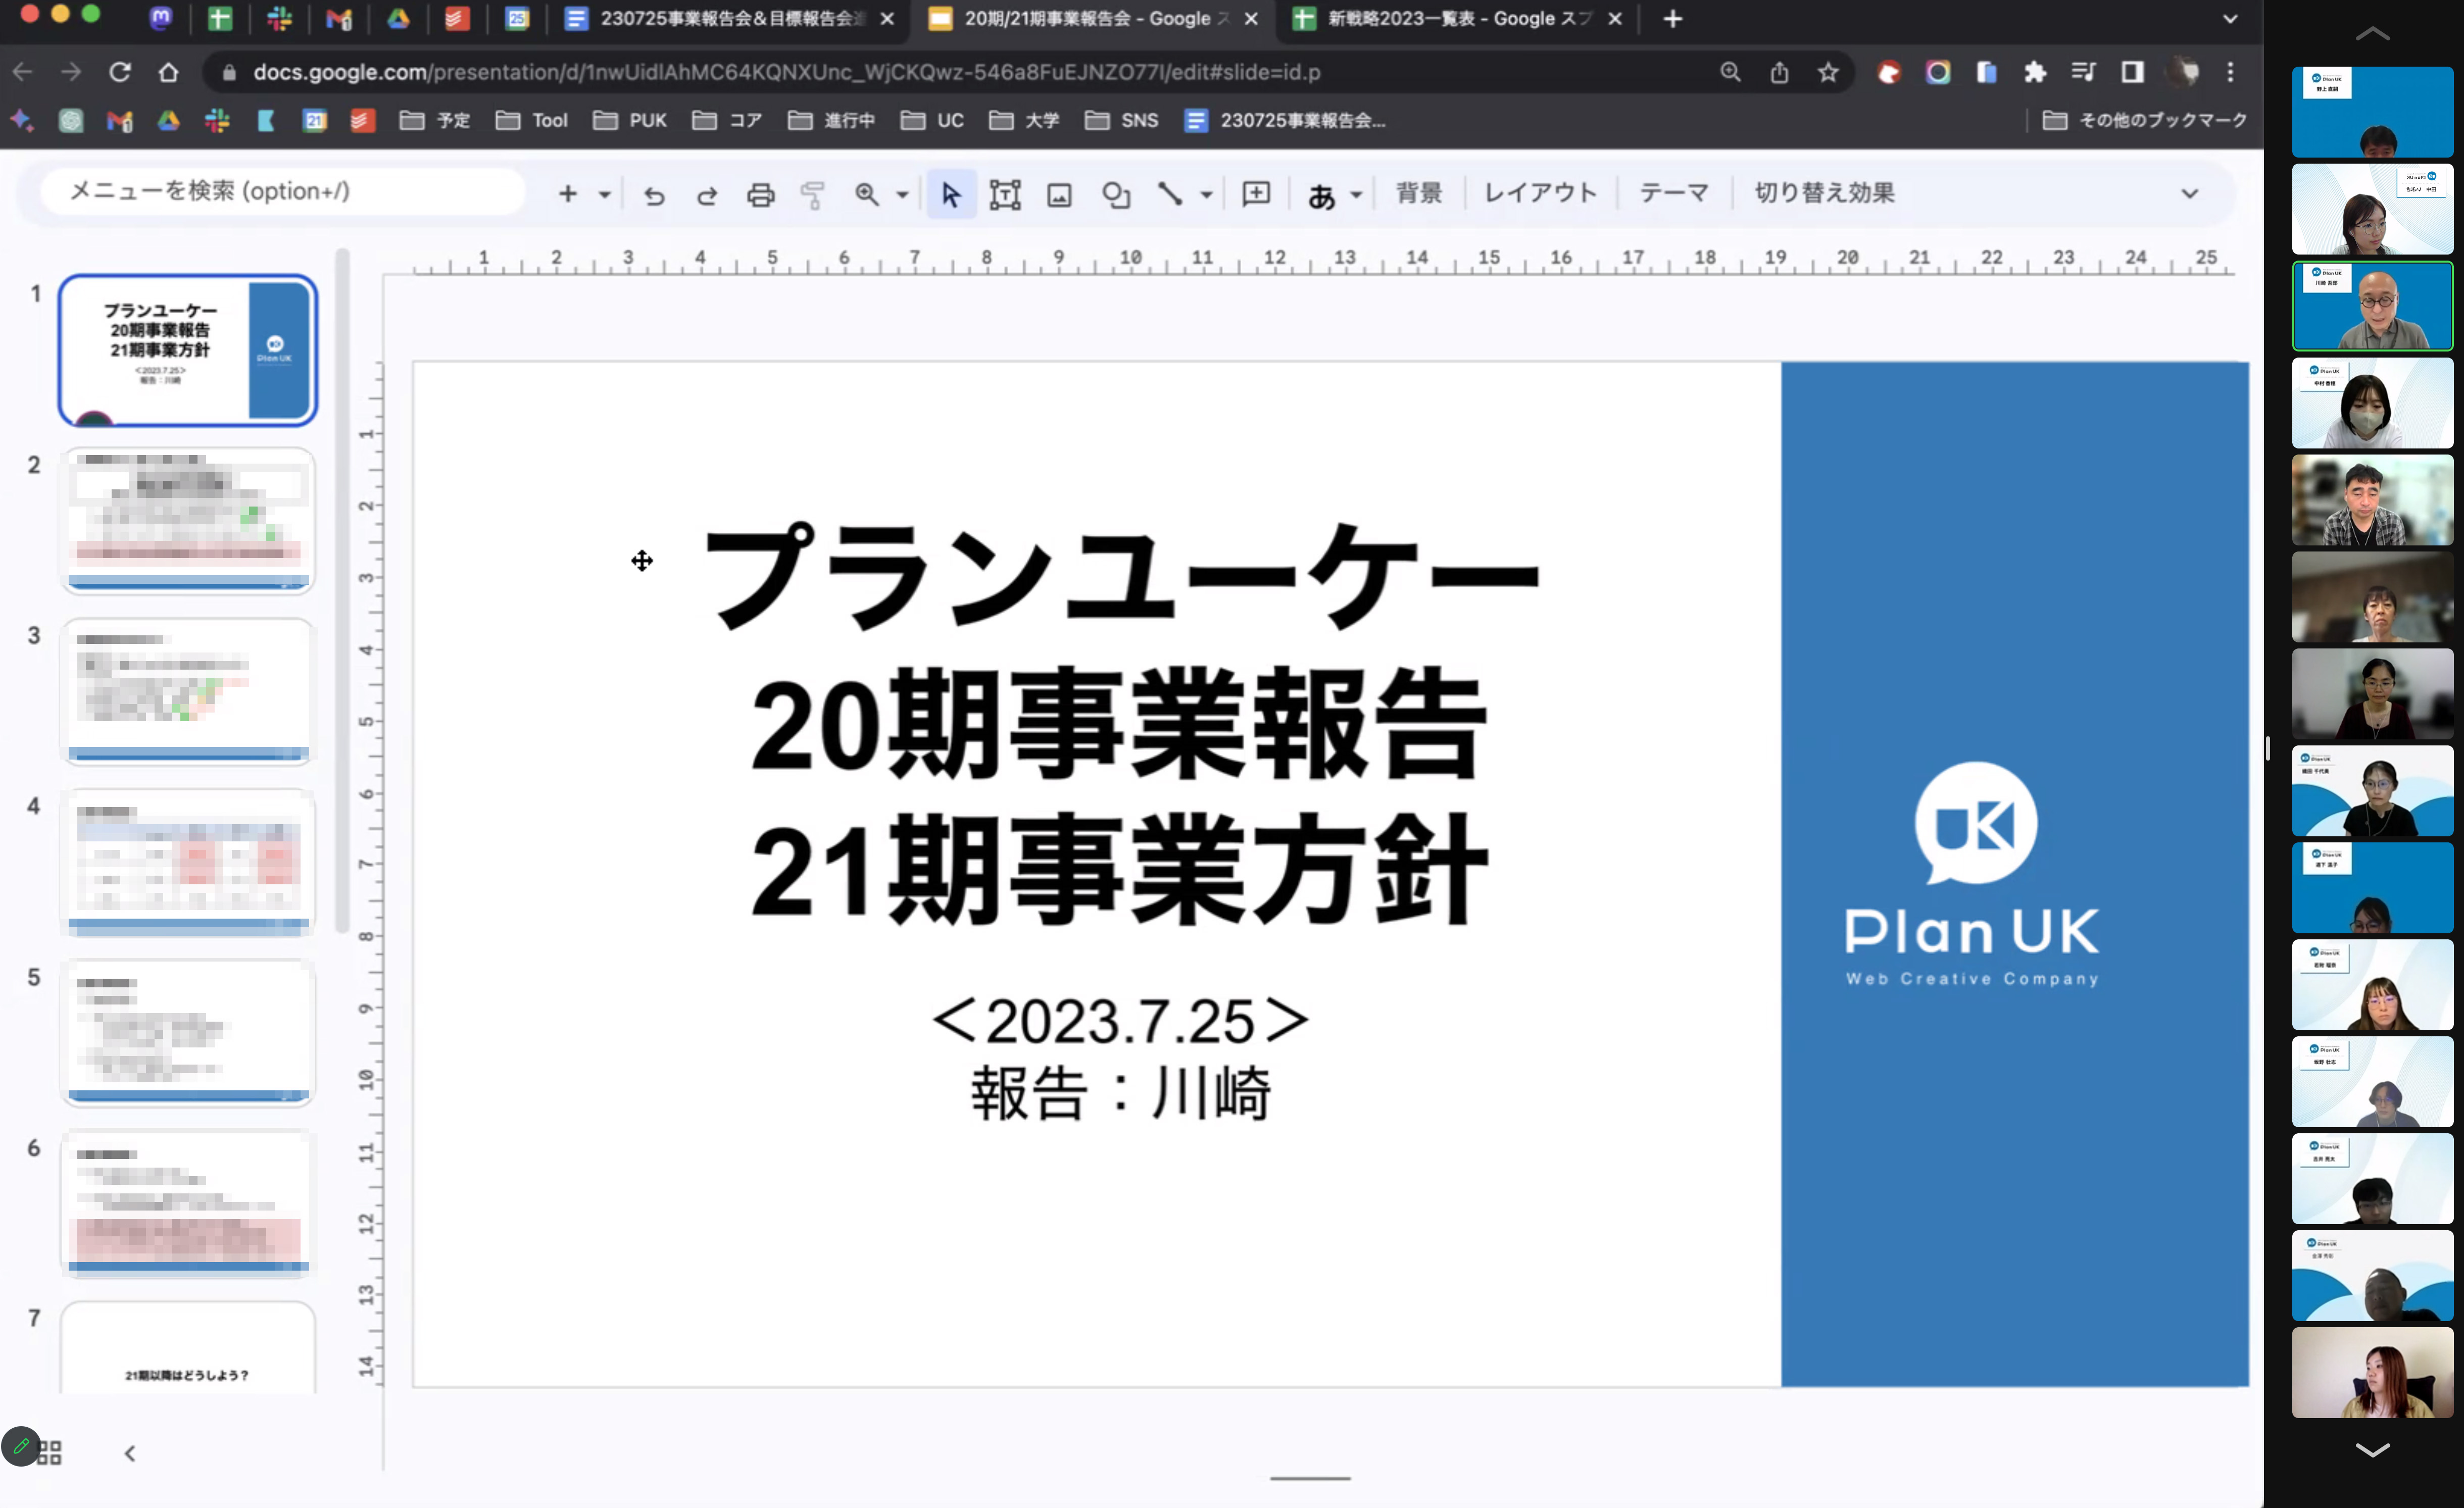Click the メニューを検索 search field

tap(282, 191)
